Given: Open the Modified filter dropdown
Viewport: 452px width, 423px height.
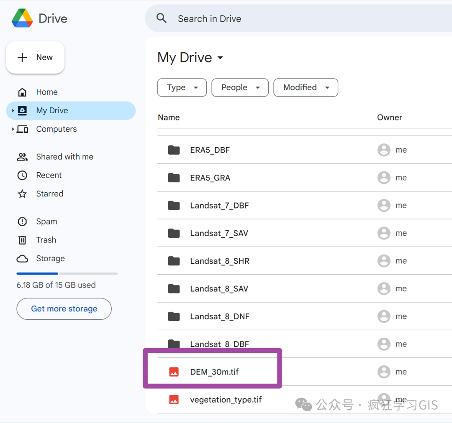Looking at the screenshot, I should (x=306, y=87).
